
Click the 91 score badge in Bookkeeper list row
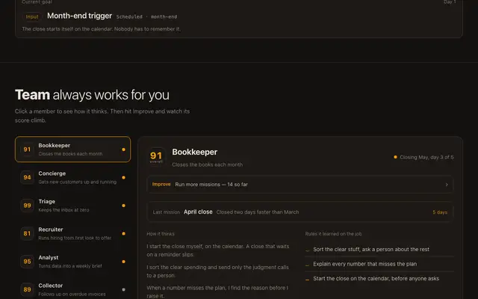pos(27,149)
